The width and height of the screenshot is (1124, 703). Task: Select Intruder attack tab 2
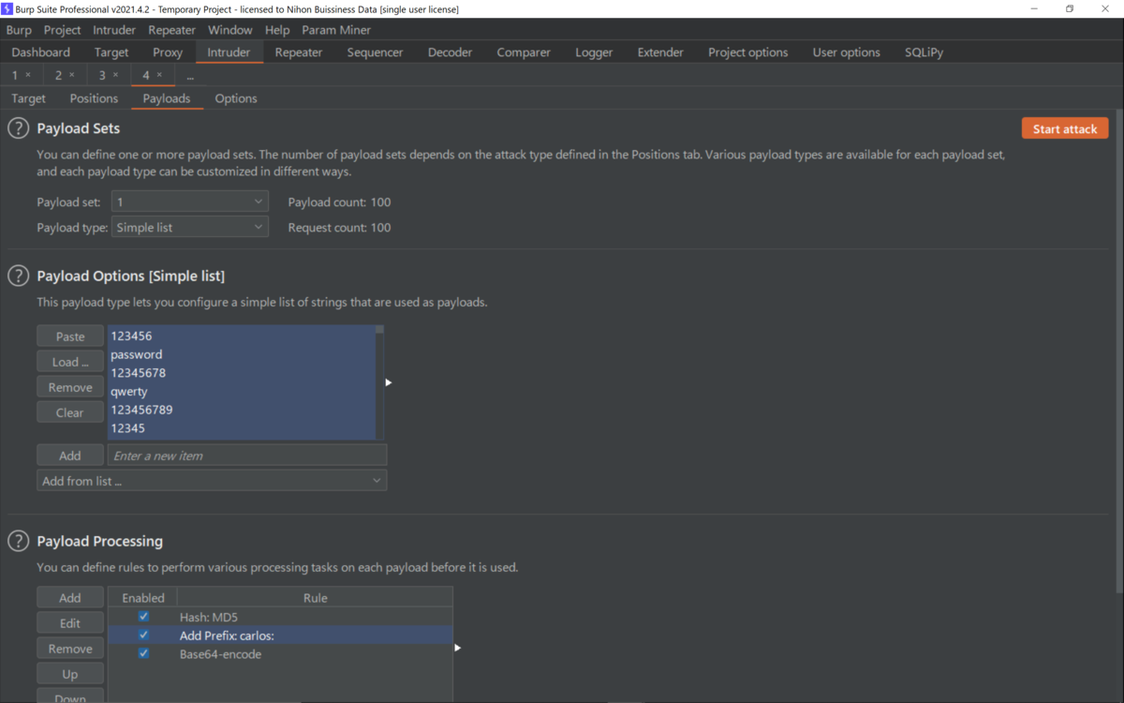(x=58, y=75)
